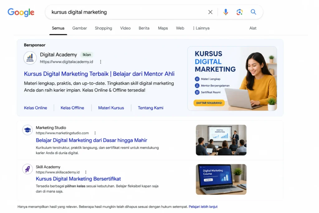Image resolution: width=319 pixels, height=213 pixels.
Task: Clear the search query with X icon
Action: pos(210,12)
